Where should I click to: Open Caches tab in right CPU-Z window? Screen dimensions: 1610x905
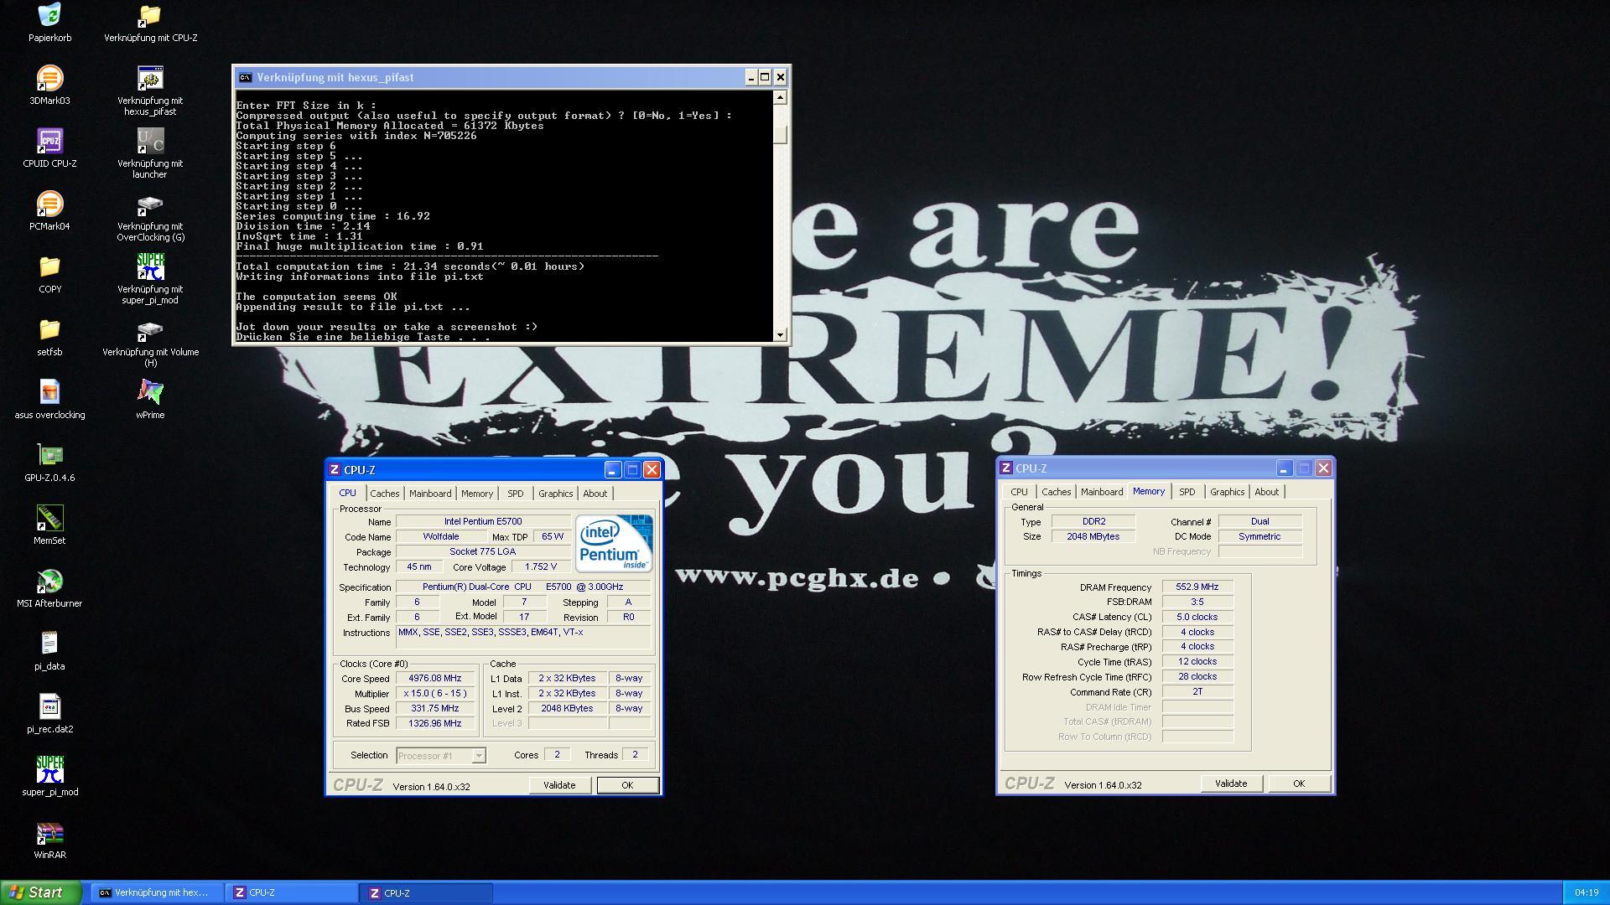pyautogui.click(x=1057, y=492)
